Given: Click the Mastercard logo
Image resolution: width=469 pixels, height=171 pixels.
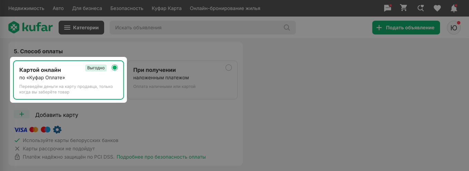Looking at the screenshot, I should pos(34,130).
